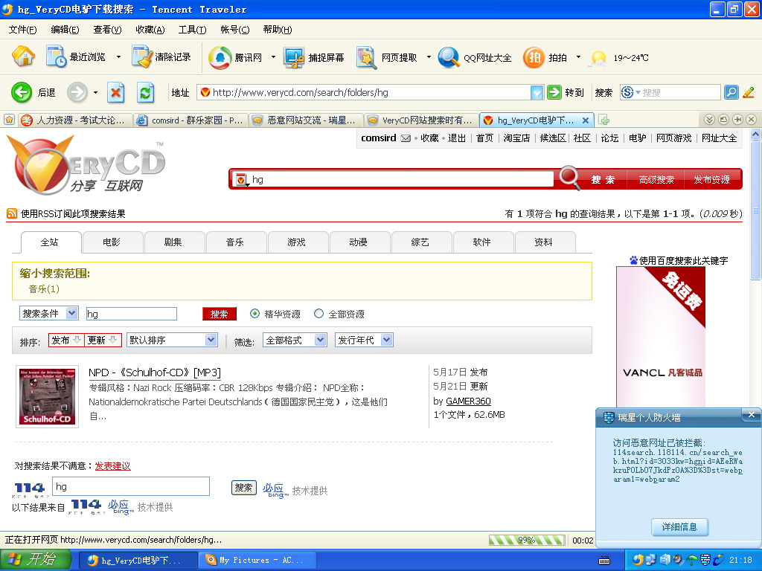Viewport: 762px width, 571px height.
Task: Click the toolbar search magnifier button
Action: (x=731, y=92)
